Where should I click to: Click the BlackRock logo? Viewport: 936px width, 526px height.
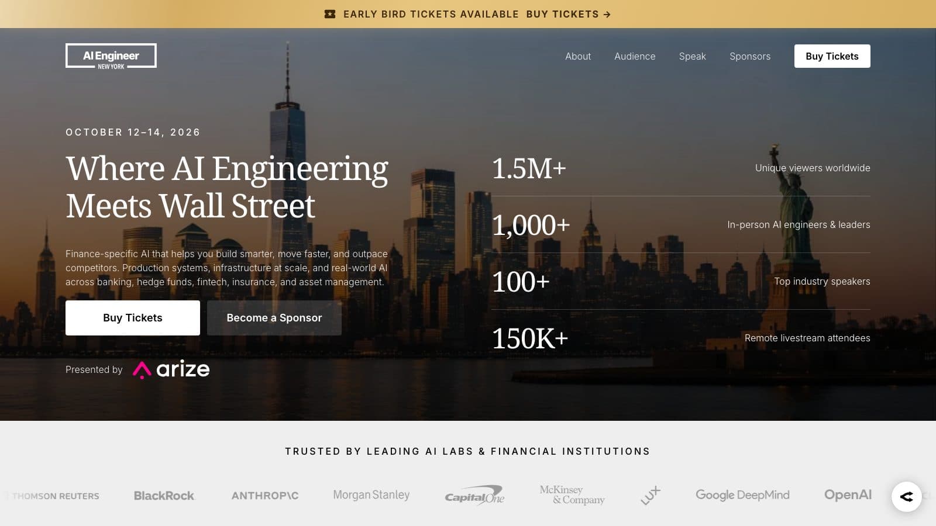164,496
